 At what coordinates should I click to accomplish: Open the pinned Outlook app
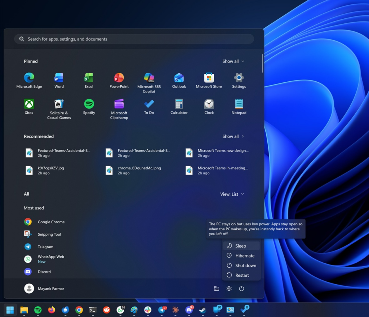click(179, 81)
